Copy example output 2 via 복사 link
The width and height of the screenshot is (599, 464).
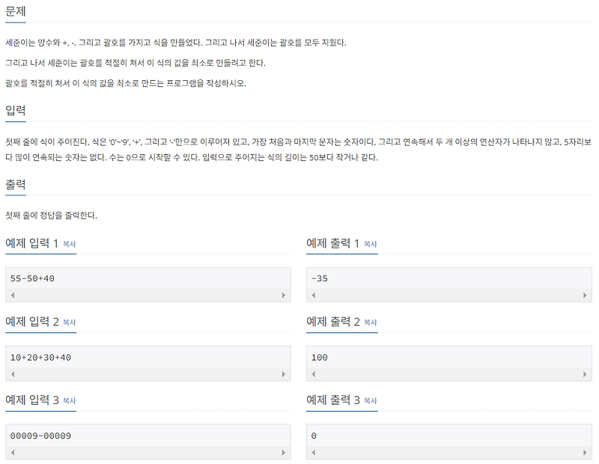[x=370, y=323]
